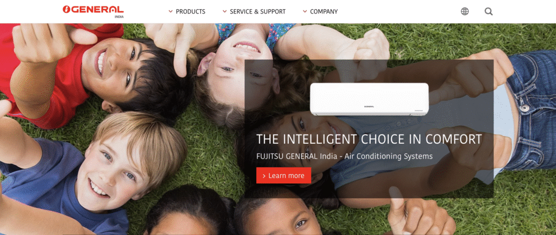Click the Intelligent Choice in Comfort headline
The height and width of the screenshot is (235, 556).
pyautogui.click(x=369, y=139)
